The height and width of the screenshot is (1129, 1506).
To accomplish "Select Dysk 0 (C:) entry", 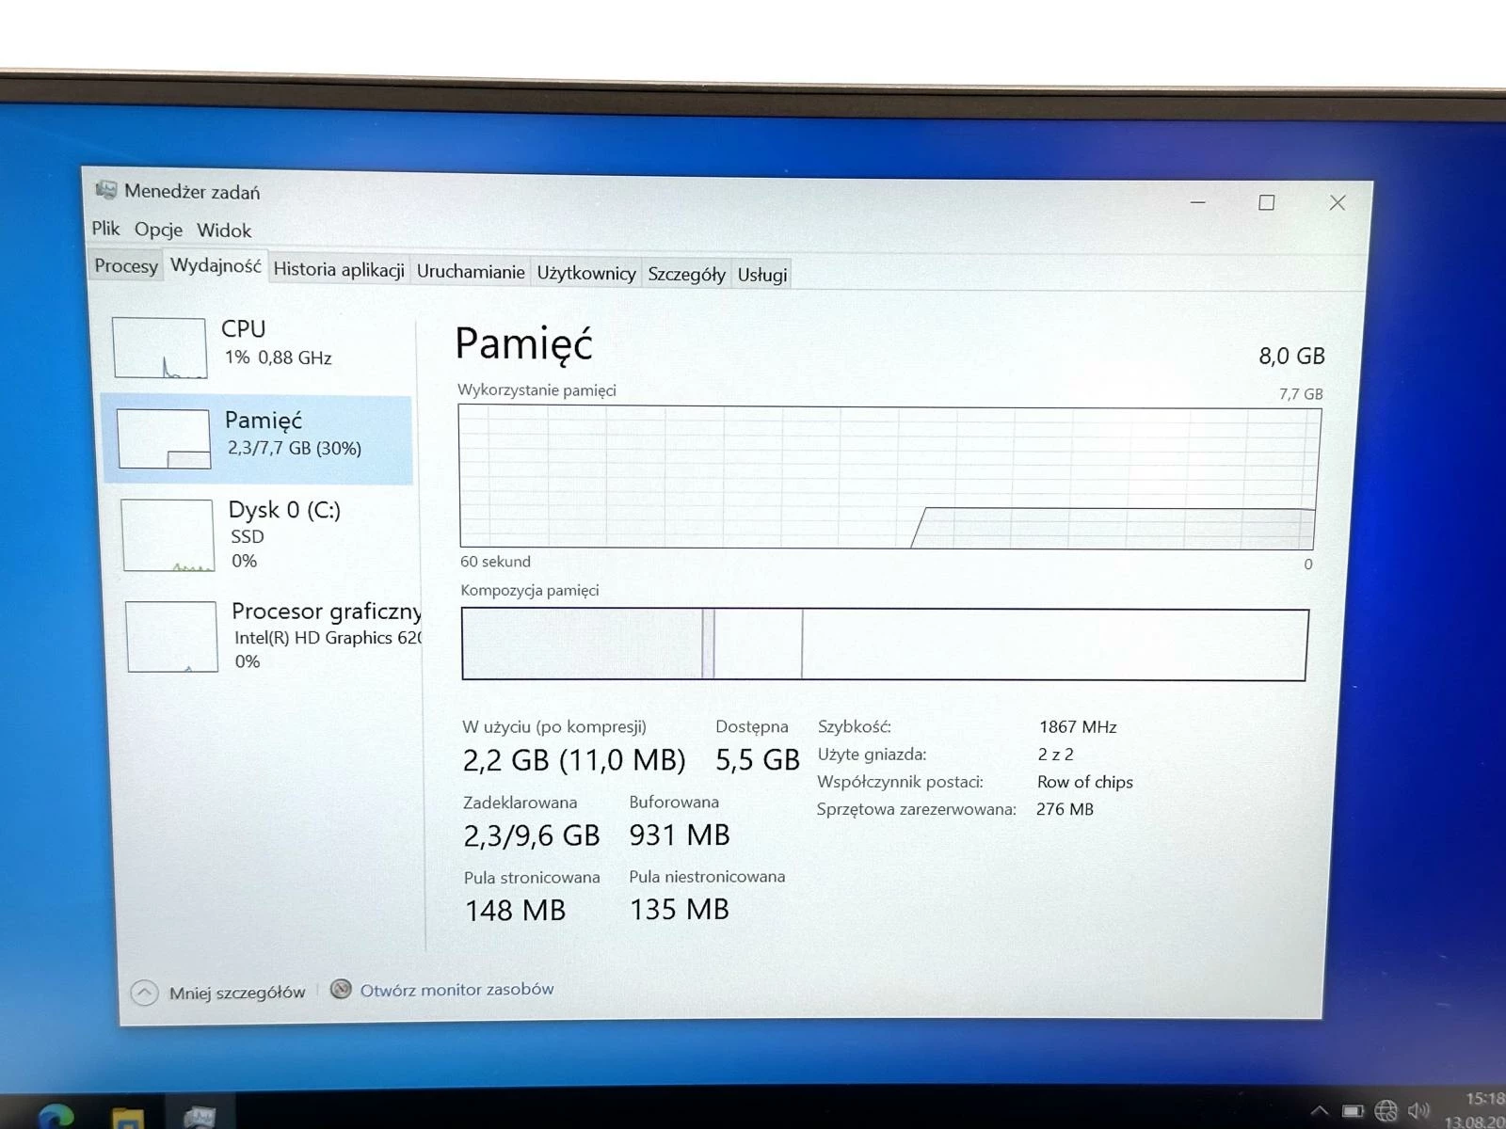I will [x=264, y=534].
